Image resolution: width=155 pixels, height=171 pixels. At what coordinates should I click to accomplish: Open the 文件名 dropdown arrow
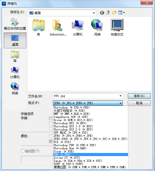pos(120,96)
